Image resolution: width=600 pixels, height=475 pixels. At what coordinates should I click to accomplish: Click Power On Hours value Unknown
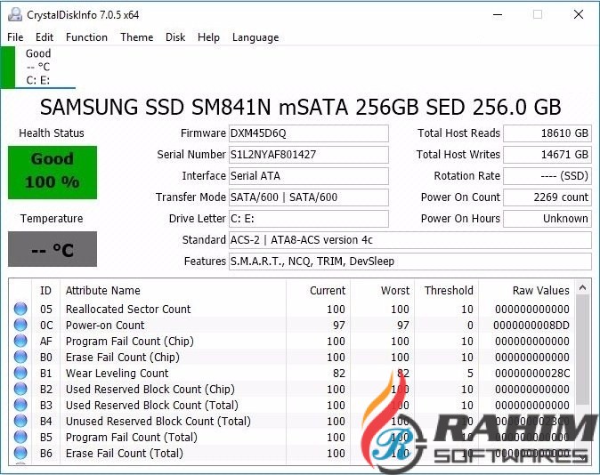click(547, 219)
